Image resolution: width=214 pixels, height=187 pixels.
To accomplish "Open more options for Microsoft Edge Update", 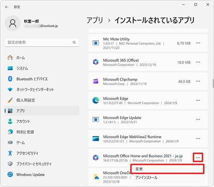I will click(198, 120).
